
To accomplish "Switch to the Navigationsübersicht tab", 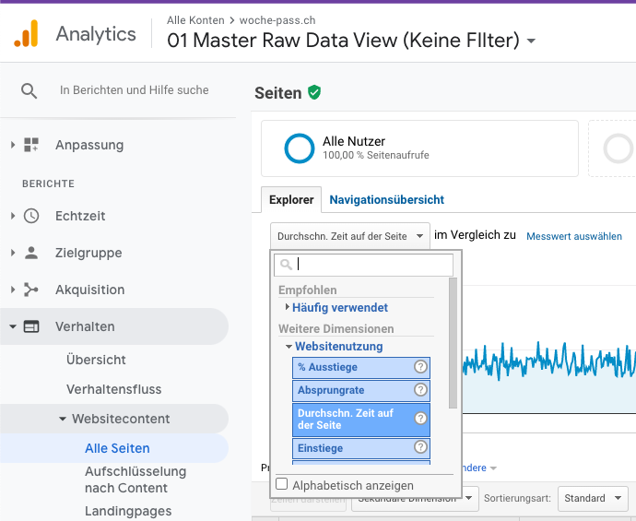I will tap(386, 199).
